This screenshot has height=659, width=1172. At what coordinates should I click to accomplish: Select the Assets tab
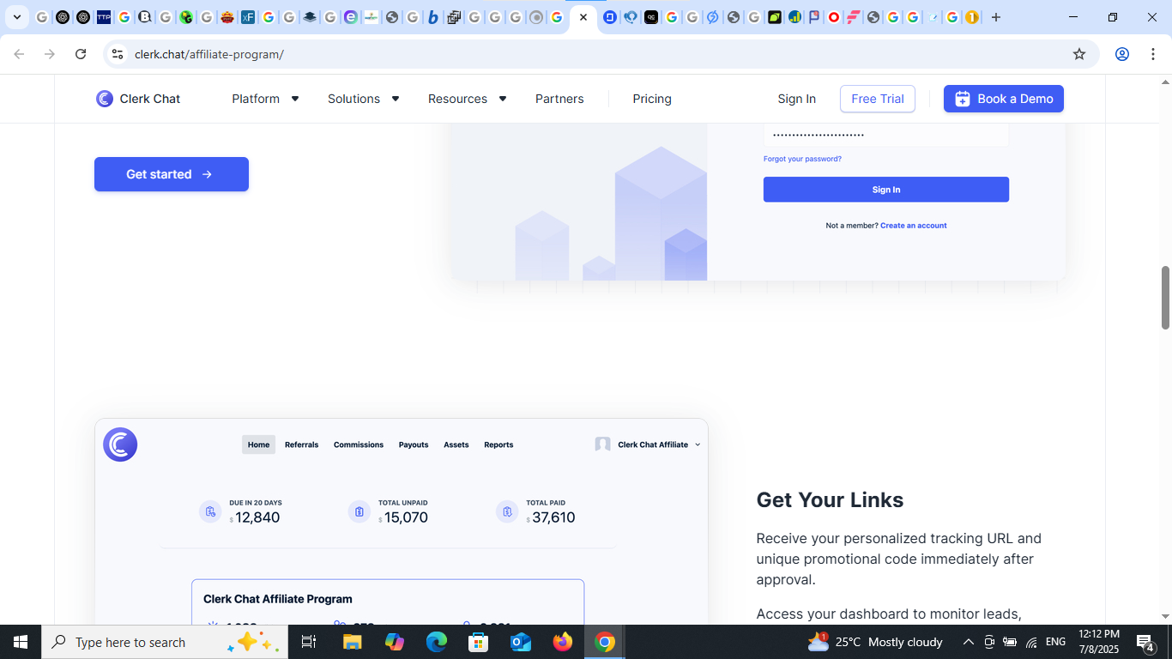(x=456, y=444)
